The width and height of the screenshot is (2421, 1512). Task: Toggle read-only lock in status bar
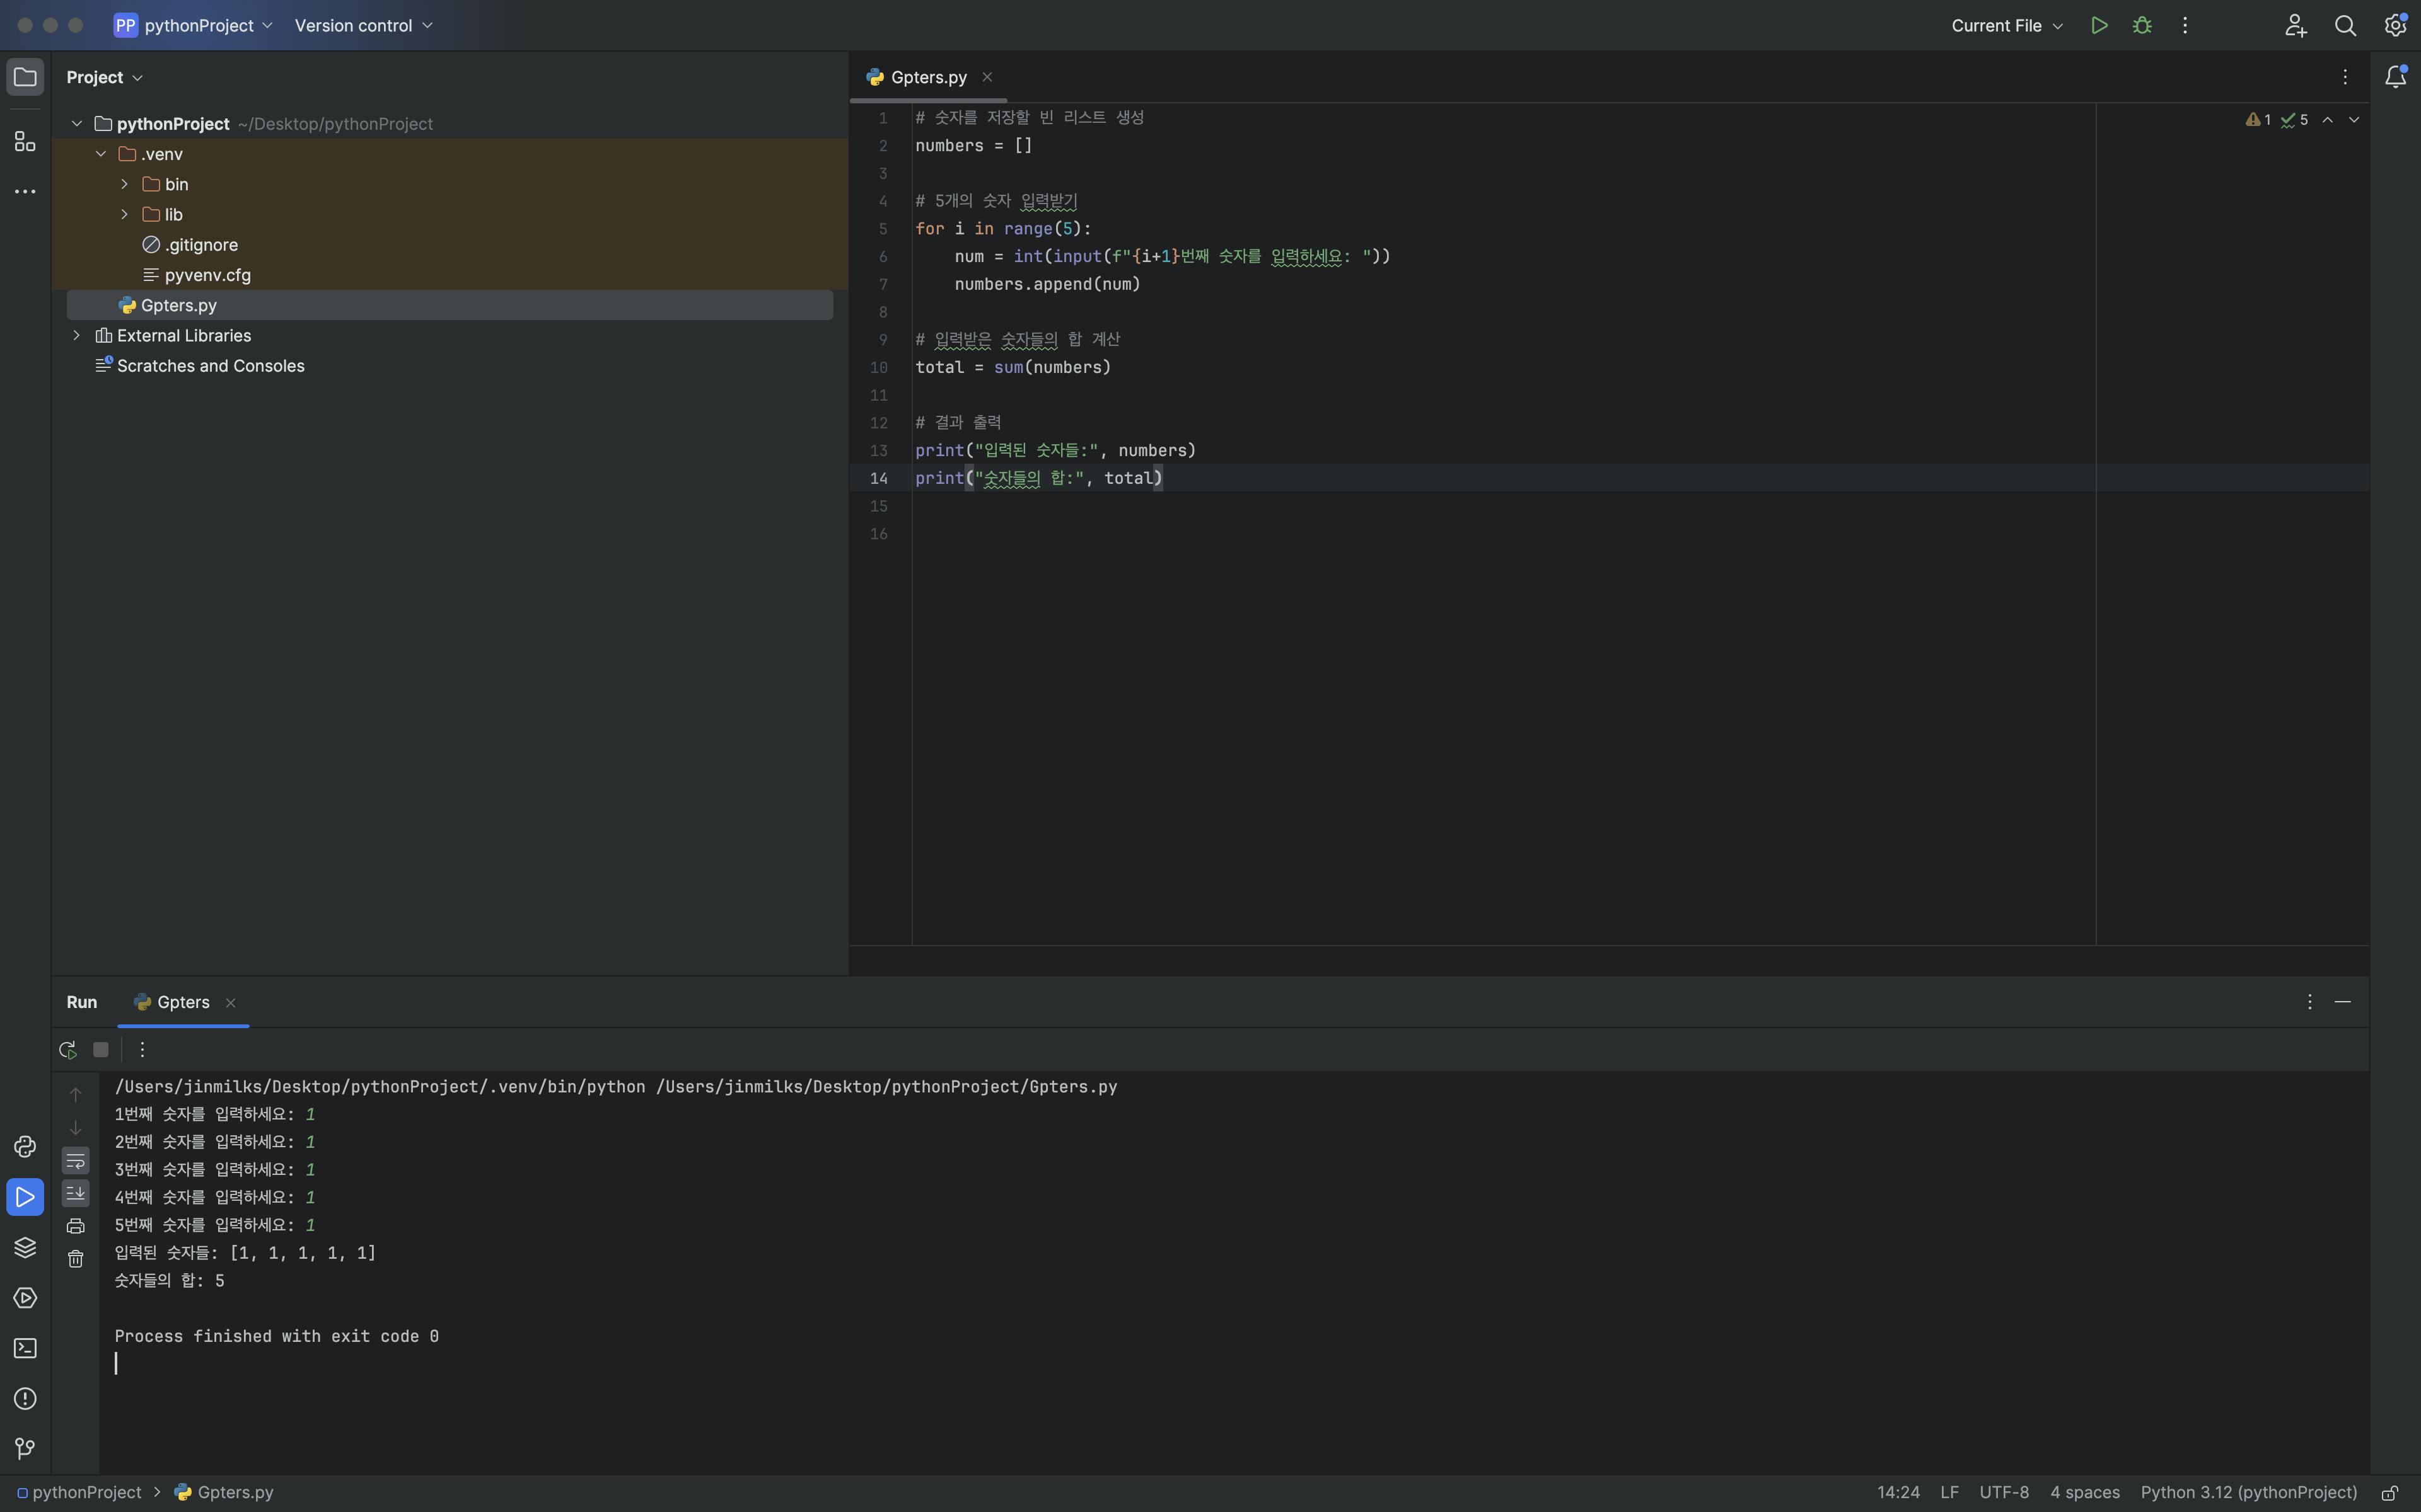click(x=2389, y=1492)
